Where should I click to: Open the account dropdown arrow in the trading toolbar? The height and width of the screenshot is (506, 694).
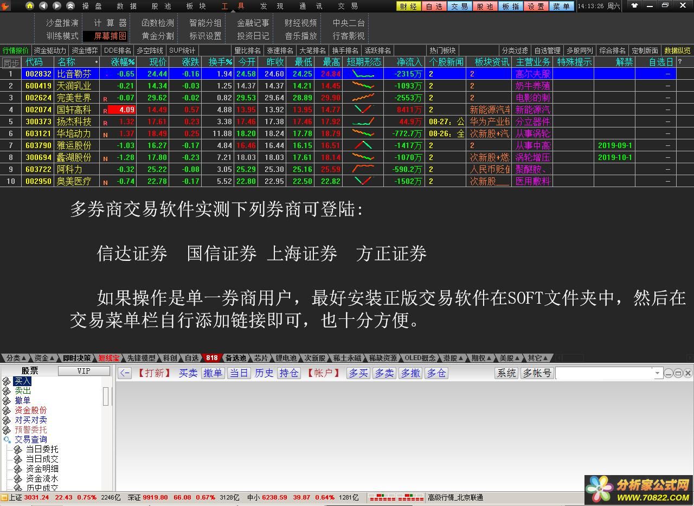pyautogui.click(x=657, y=373)
